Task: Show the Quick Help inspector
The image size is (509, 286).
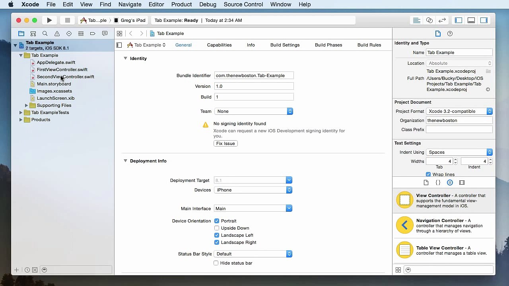Action: (450, 34)
